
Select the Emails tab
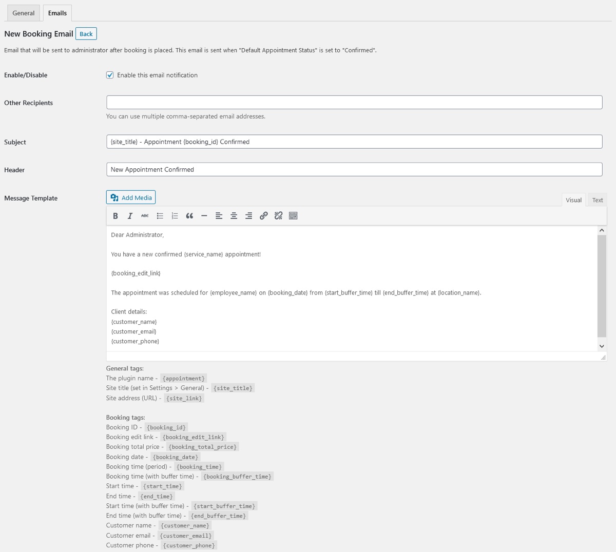(57, 13)
